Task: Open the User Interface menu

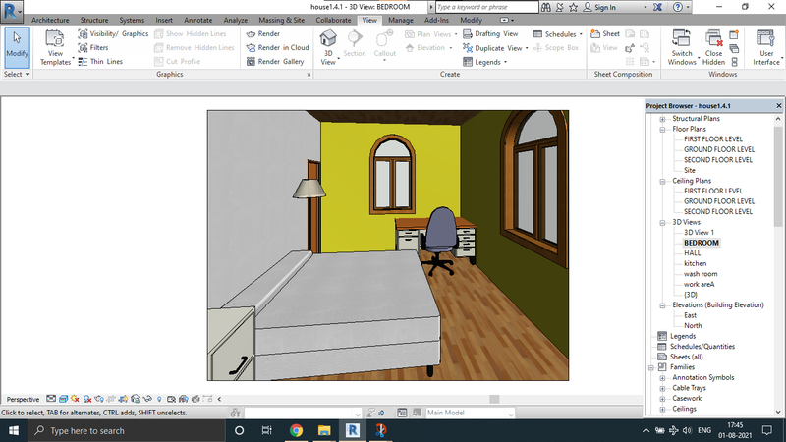Action: [x=766, y=47]
